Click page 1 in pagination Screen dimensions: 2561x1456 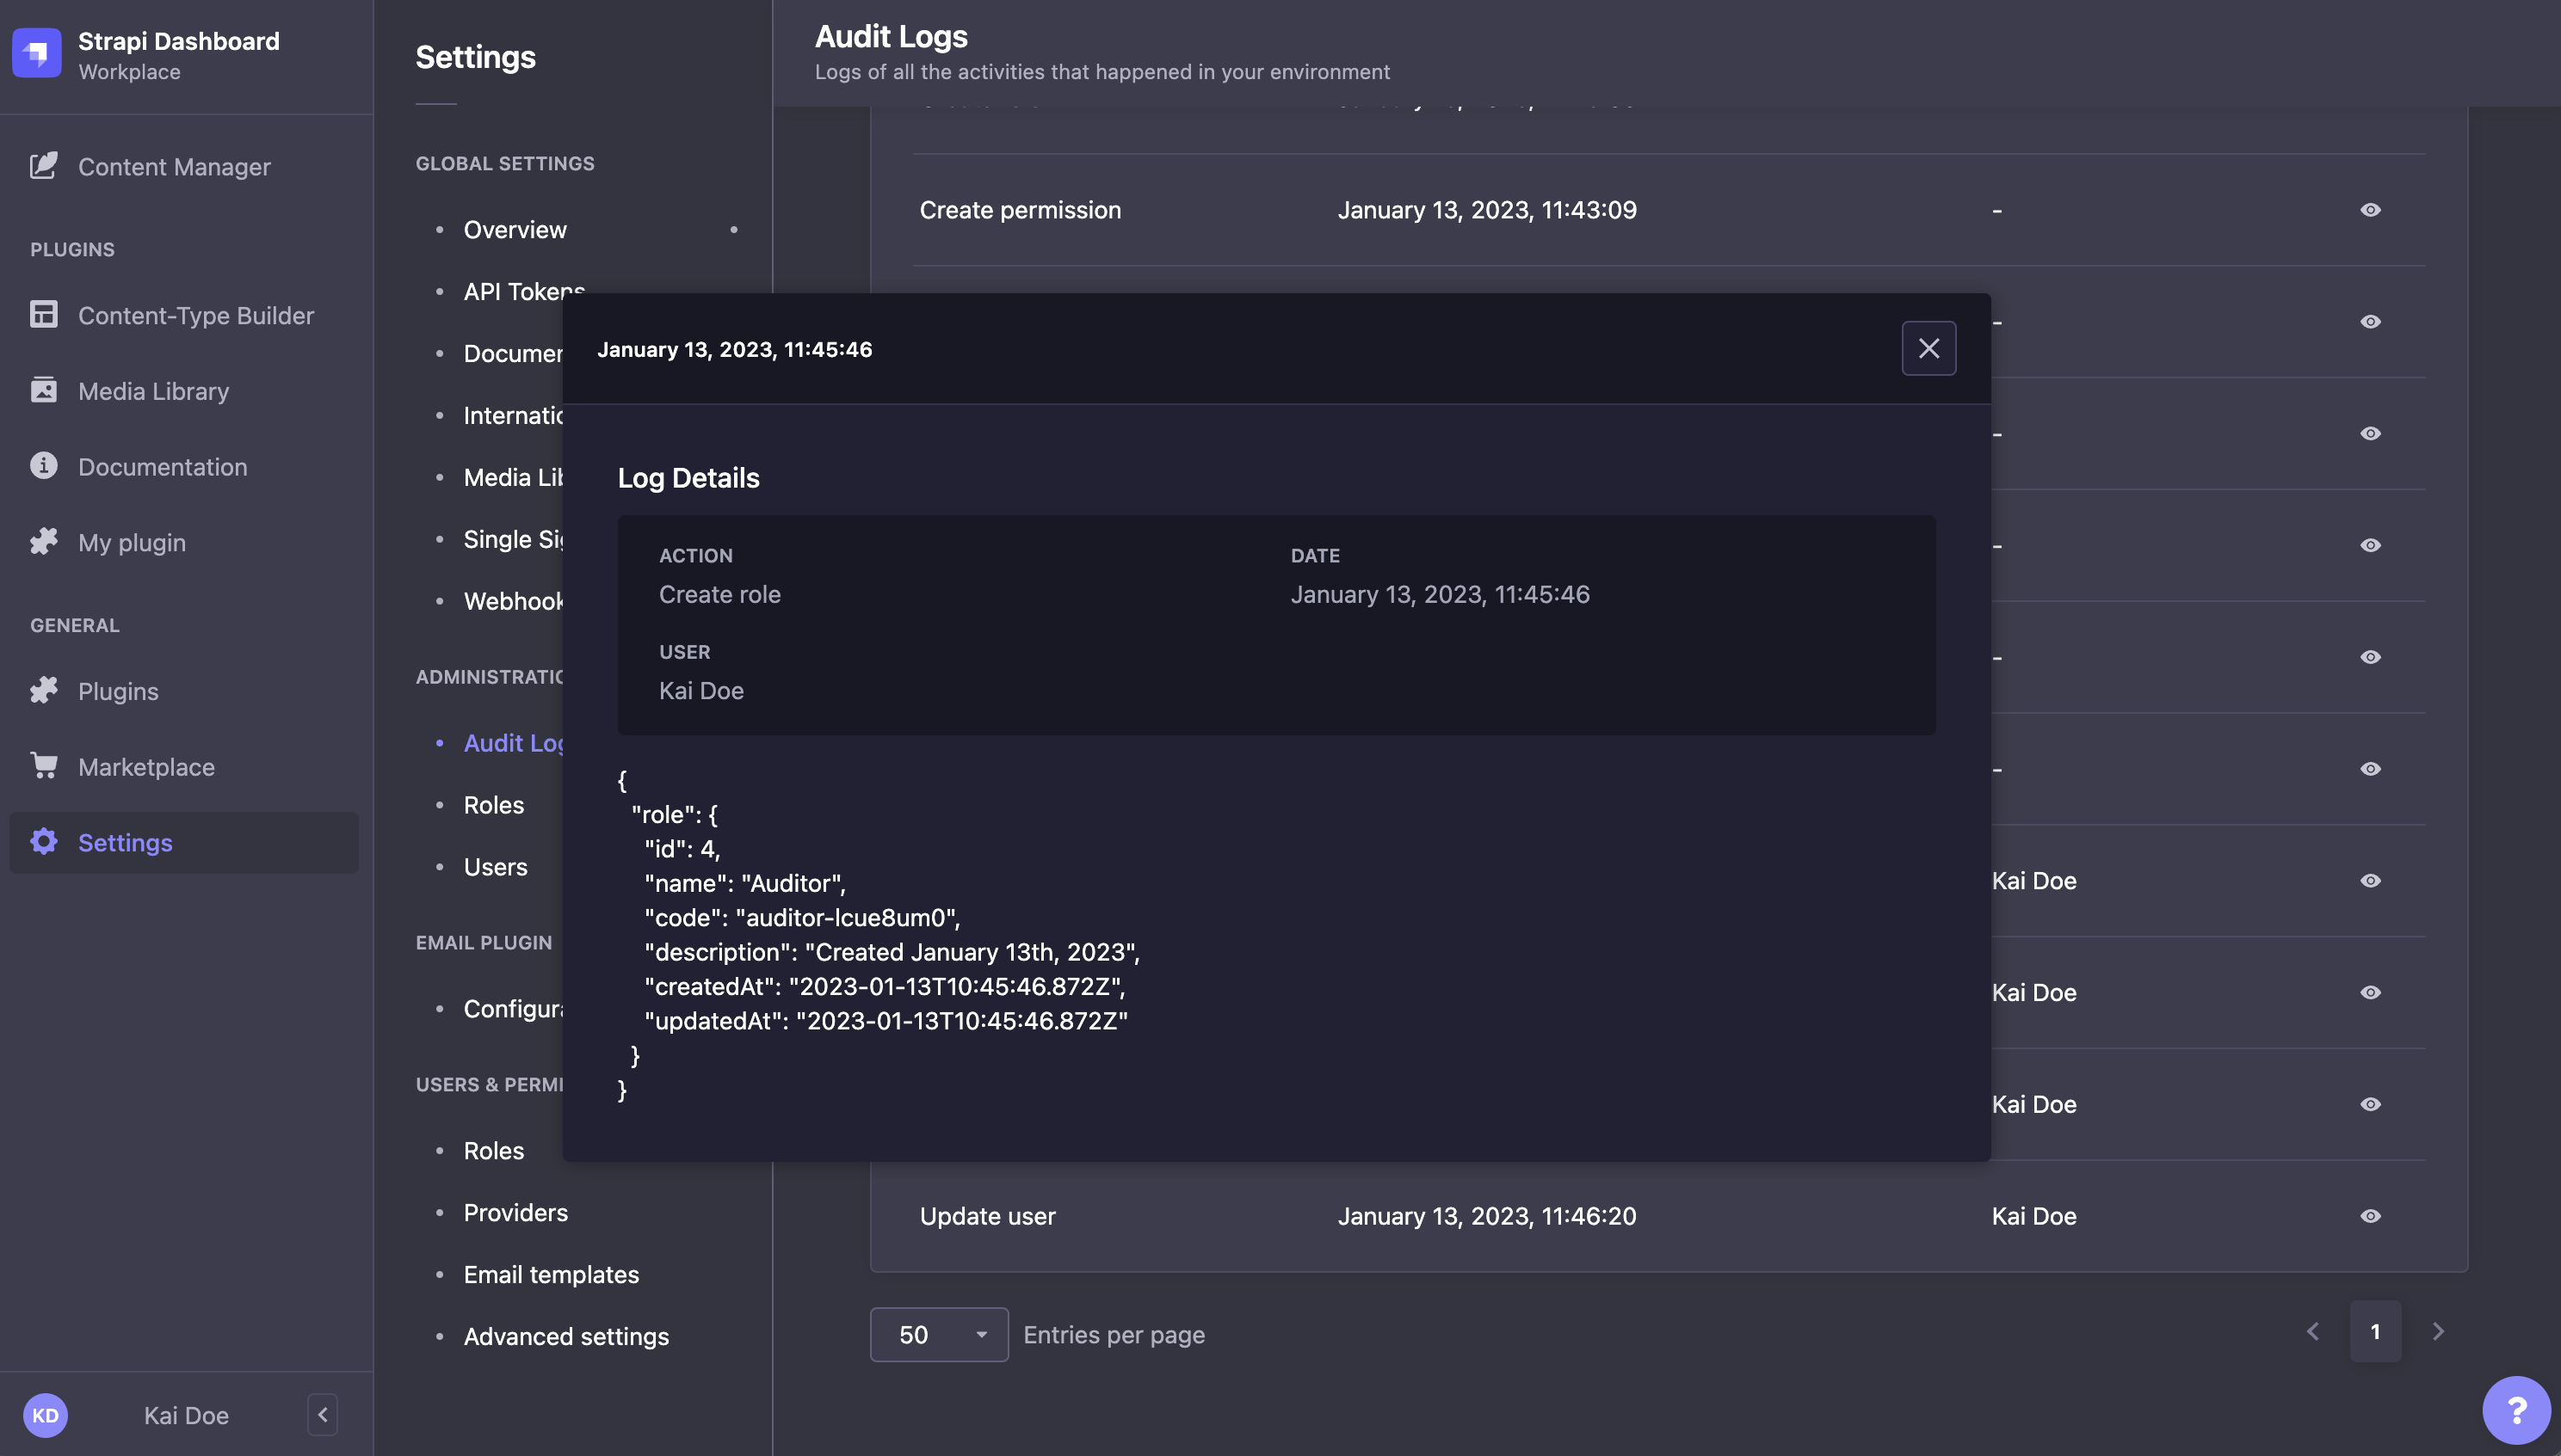(2375, 1331)
